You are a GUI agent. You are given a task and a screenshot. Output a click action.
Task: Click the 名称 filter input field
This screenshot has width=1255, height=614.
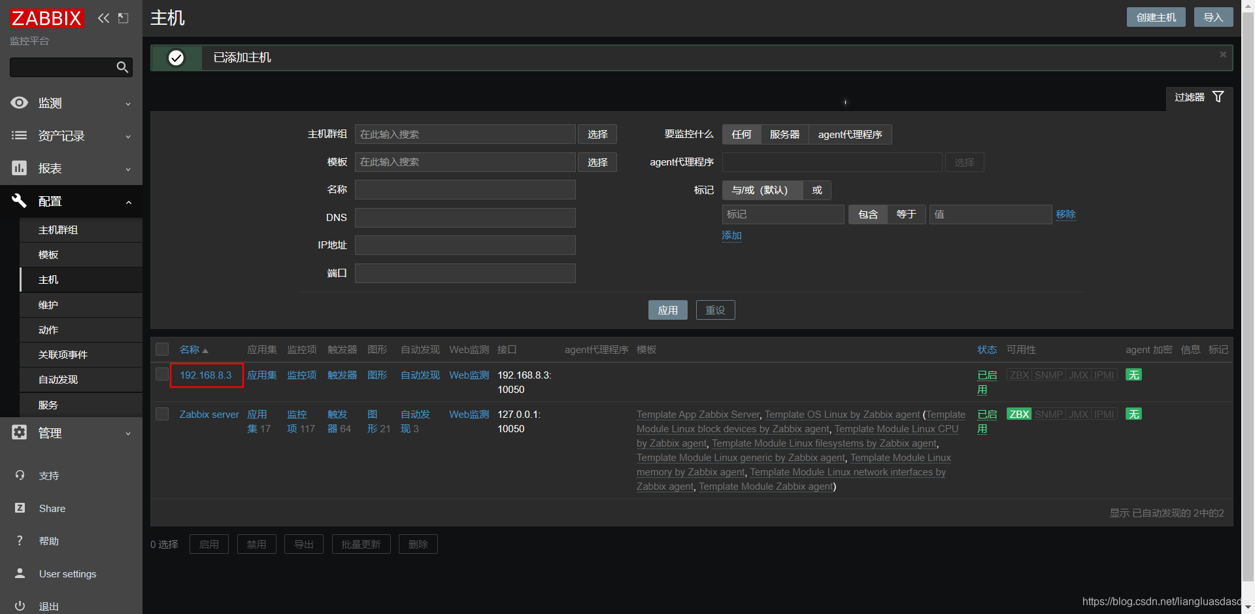click(x=465, y=190)
